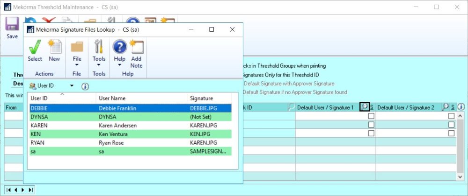Open the lookup for Default User / Signature 1
468x196 pixels.
click(365, 107)
